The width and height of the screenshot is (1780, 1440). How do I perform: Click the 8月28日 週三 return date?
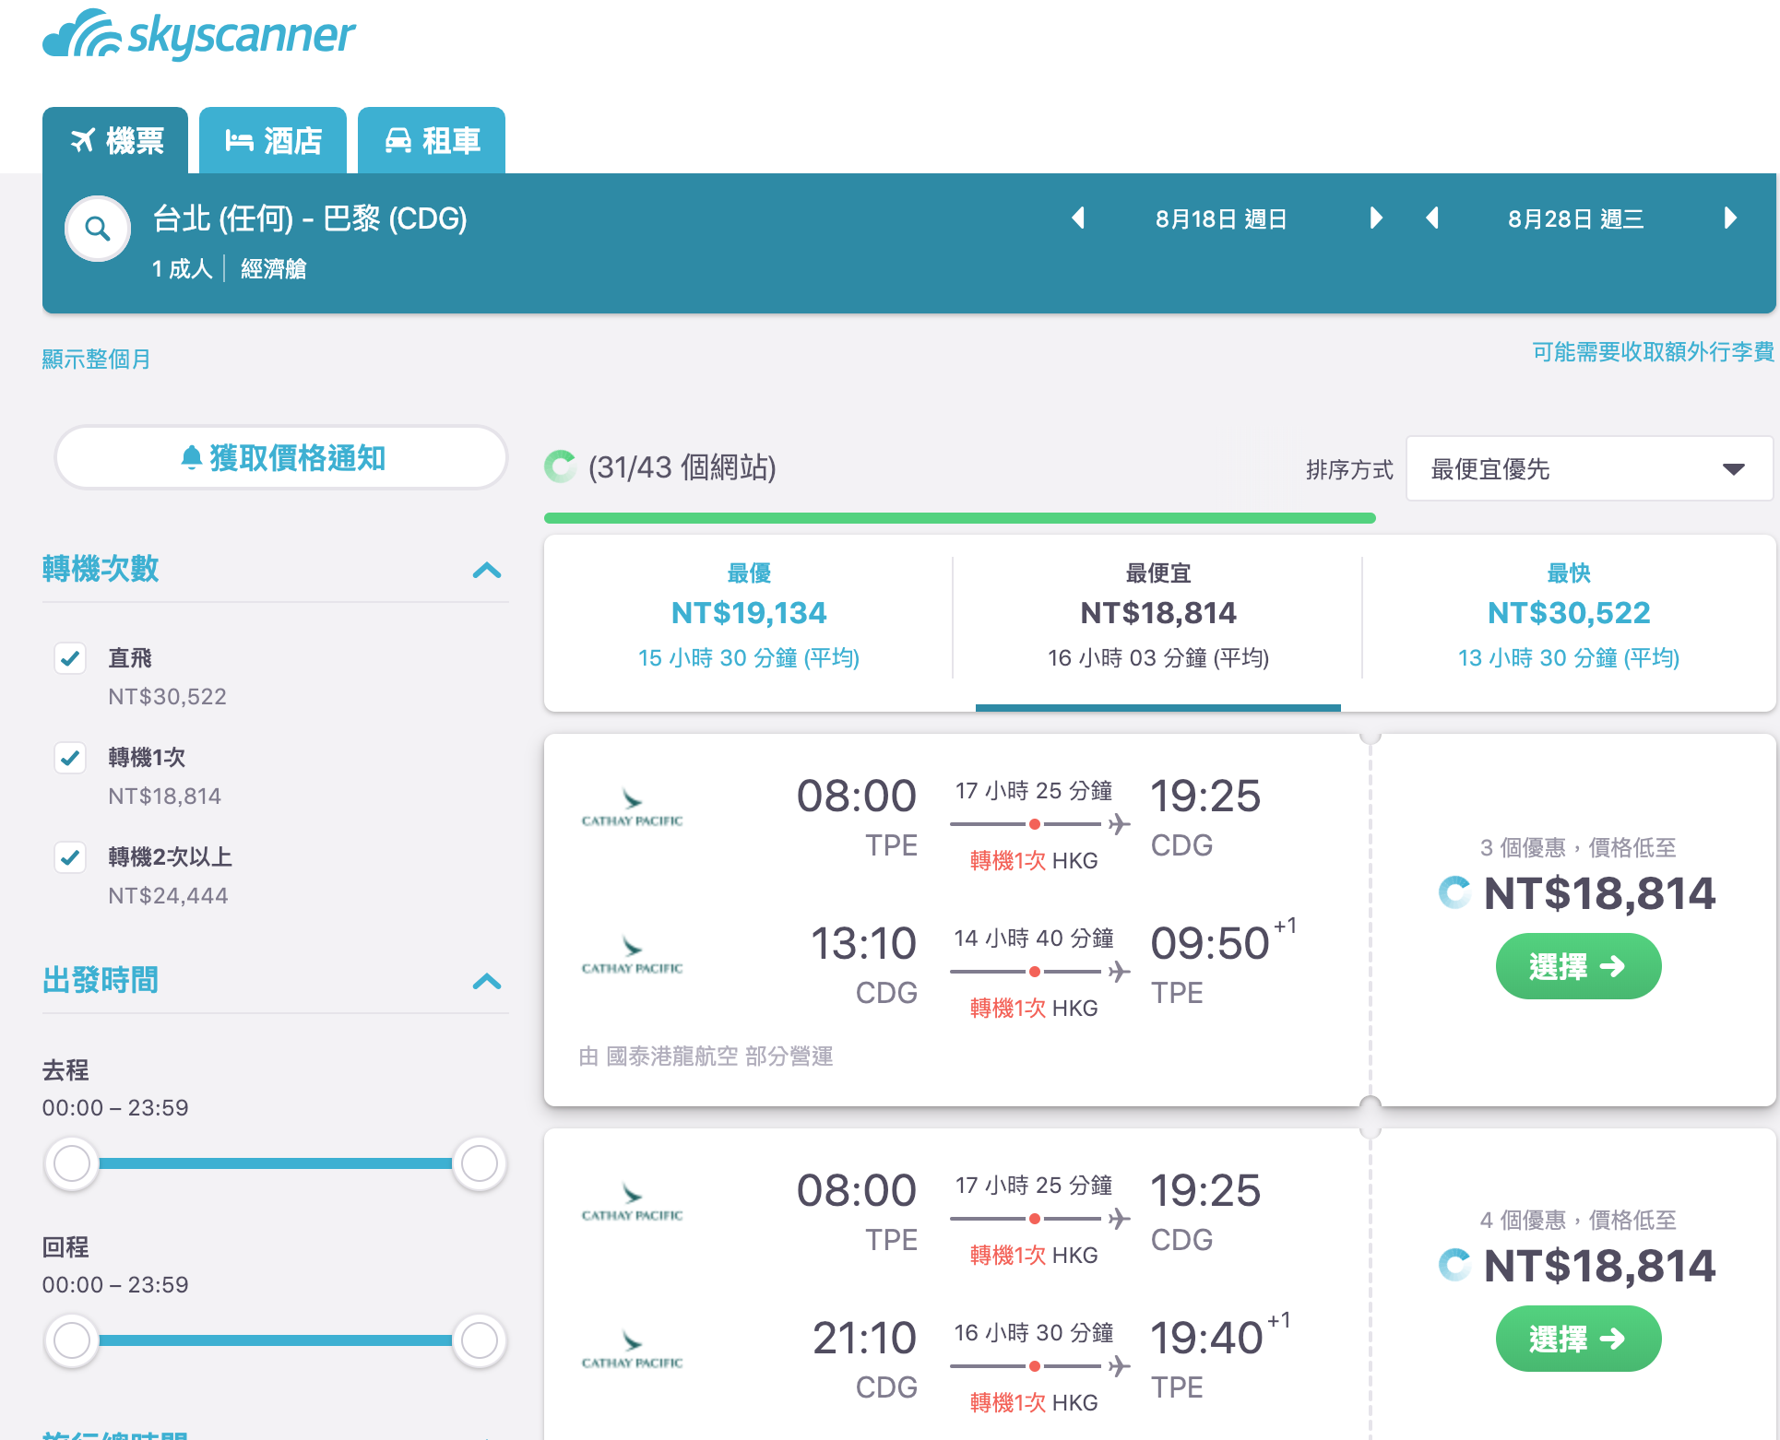click(1576, 219)
